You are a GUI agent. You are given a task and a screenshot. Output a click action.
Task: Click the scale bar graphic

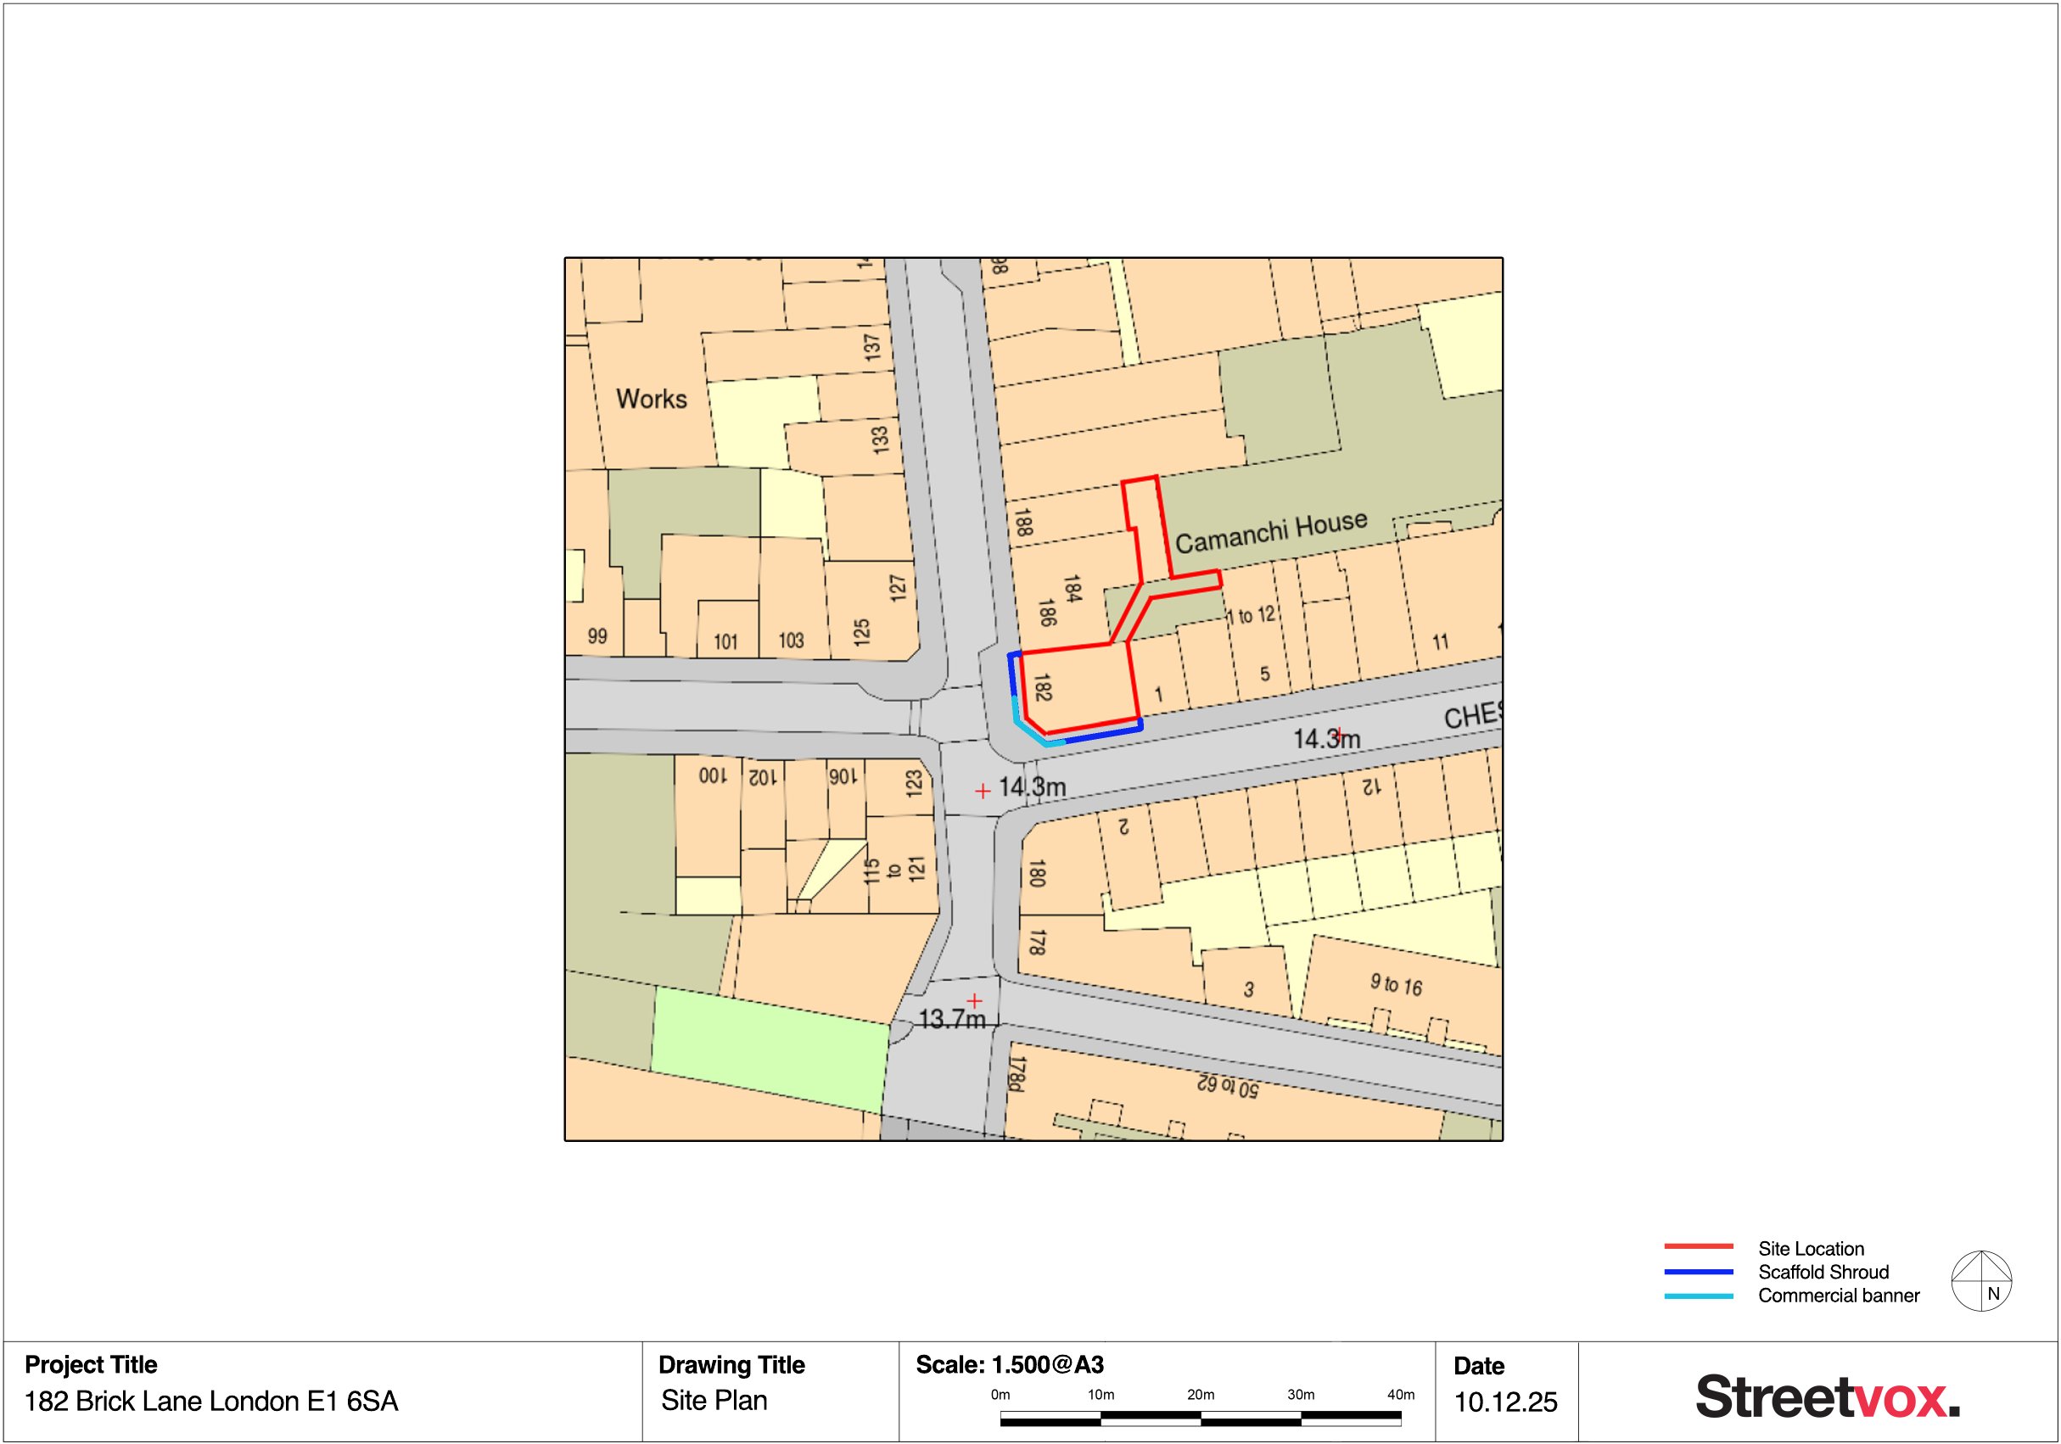point(1200,1418)
